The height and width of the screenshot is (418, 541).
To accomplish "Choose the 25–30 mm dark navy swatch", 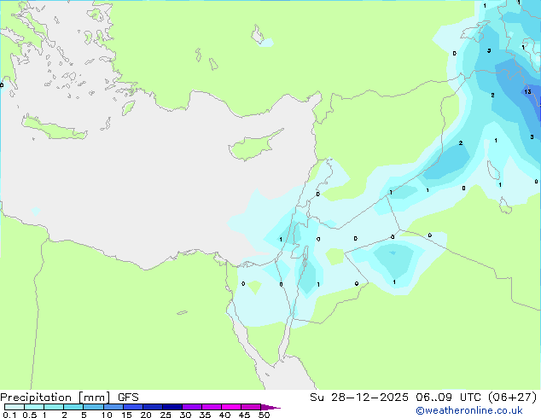I will pos(172,407).
